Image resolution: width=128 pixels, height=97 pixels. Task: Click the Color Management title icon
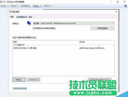pos(10,12)
